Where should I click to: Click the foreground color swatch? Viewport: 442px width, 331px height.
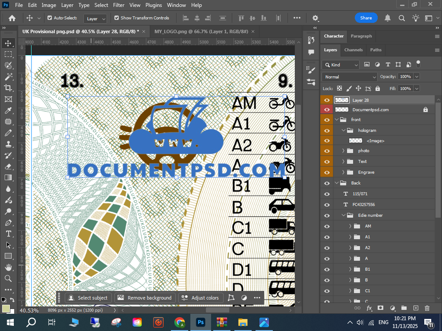(x=5, y=309)
